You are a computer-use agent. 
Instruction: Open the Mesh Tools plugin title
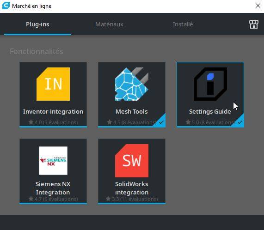coord(132,111)
